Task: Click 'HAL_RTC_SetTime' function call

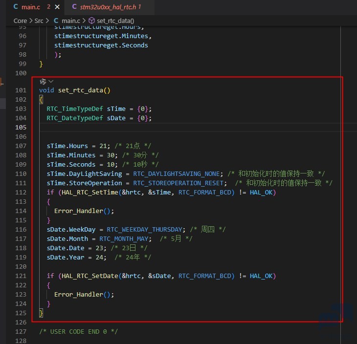Action: tap(89, 193)
